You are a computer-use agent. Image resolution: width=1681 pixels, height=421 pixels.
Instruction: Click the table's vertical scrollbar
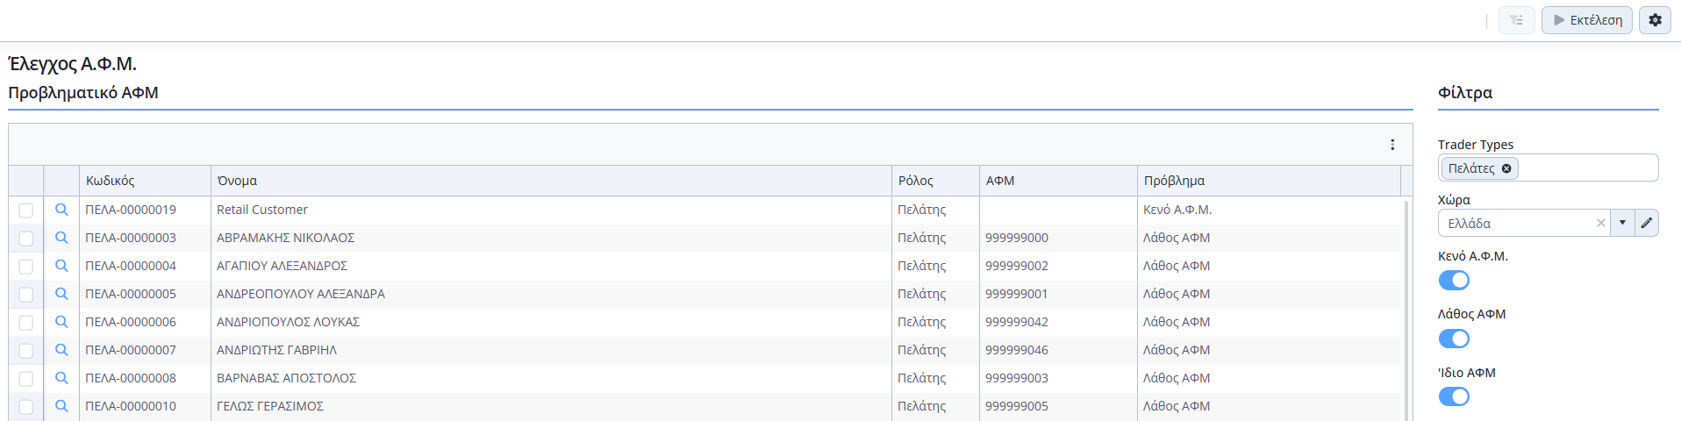1406,307
